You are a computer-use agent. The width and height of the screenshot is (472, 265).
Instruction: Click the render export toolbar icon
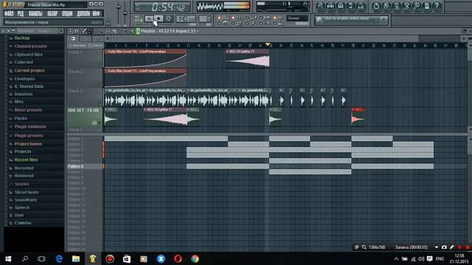[397, 6]
